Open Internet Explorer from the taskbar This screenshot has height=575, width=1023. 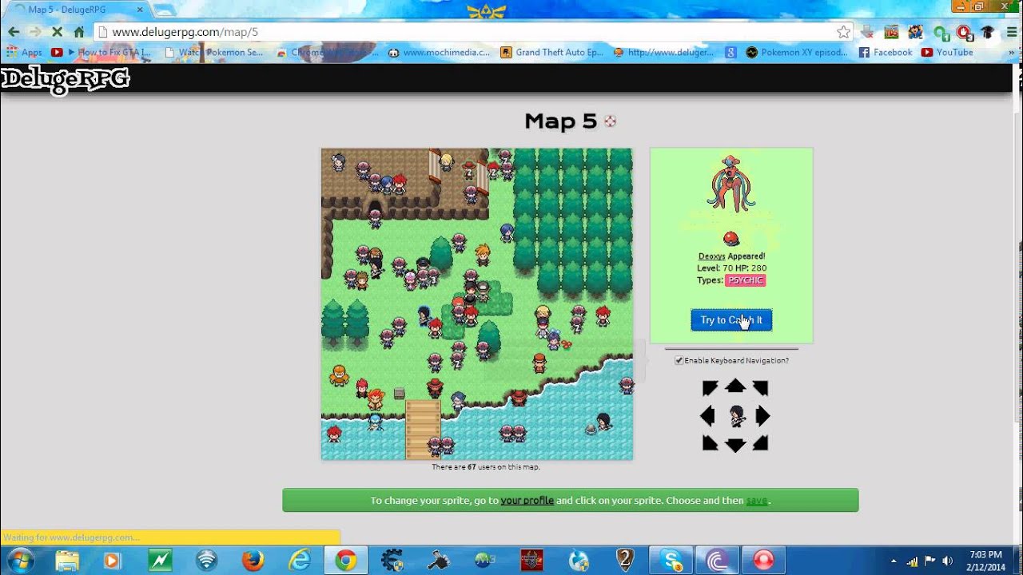click(x=300, y=560)
